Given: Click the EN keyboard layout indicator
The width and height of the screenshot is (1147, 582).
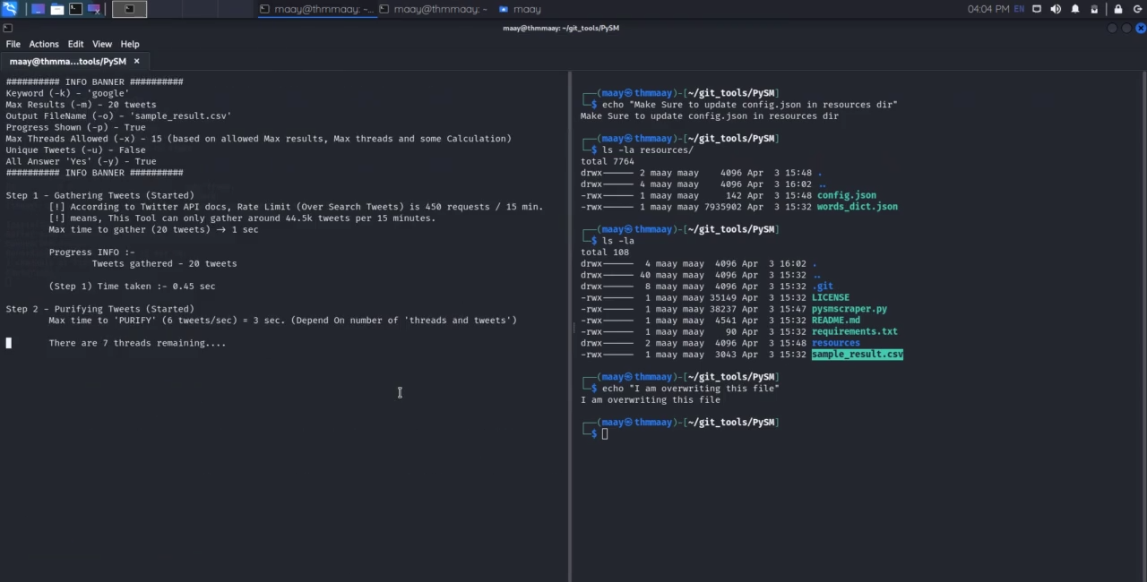Looking at the screenshot, I should pos(1019,9).
